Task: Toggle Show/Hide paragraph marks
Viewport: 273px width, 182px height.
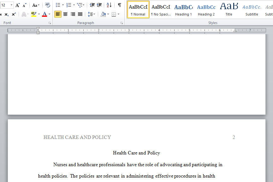Action: point(119,5)
